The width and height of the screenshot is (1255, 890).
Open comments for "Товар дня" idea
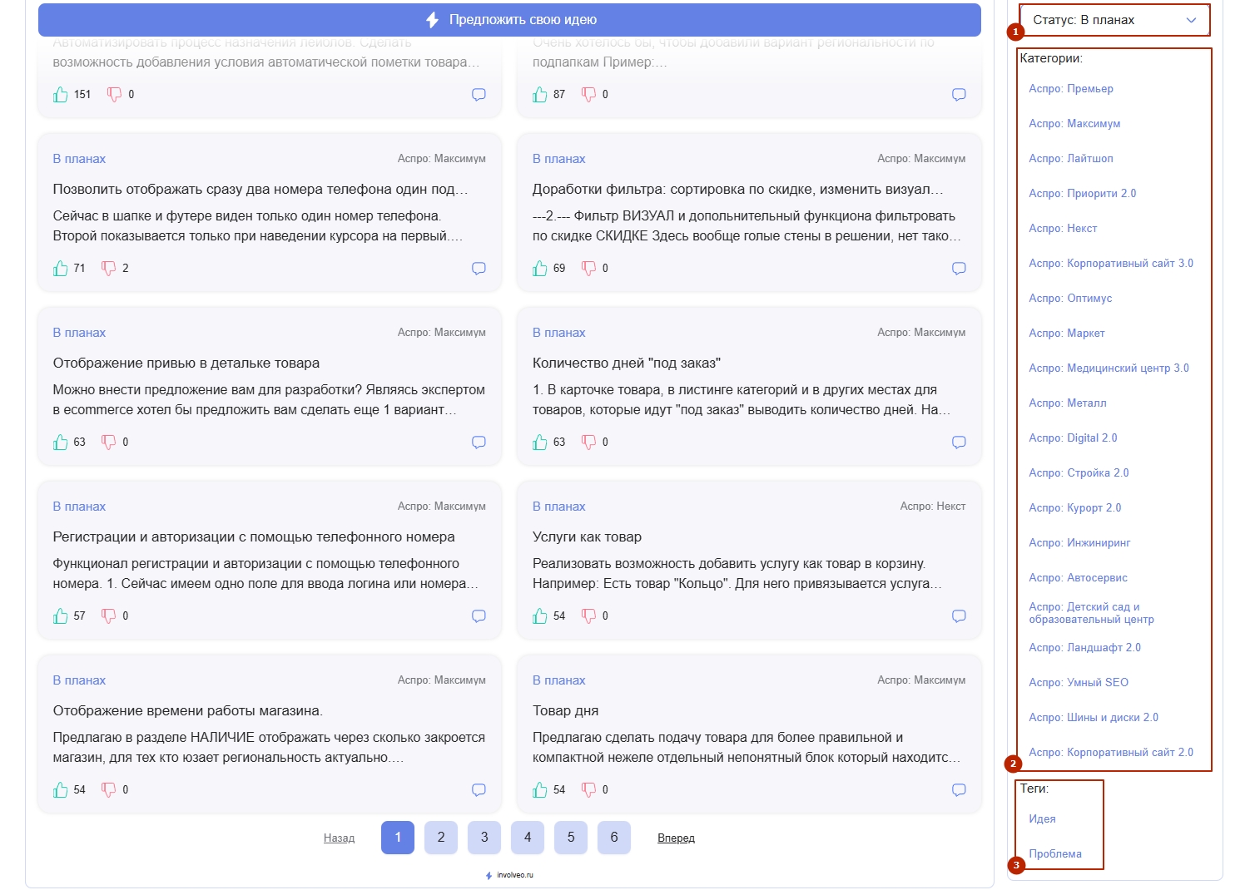pyautogui.click(x=959, y=789)
